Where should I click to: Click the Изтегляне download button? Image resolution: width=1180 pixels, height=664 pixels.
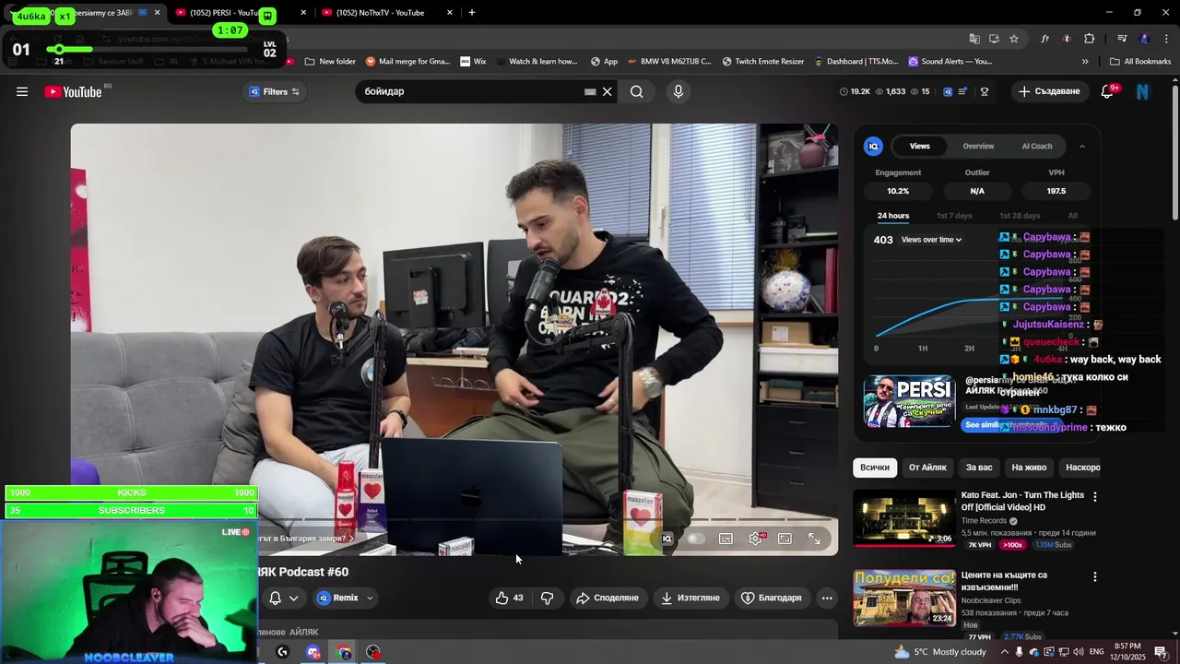[690, 598]
